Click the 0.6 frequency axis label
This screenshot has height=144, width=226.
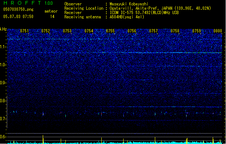click(3, 137)
